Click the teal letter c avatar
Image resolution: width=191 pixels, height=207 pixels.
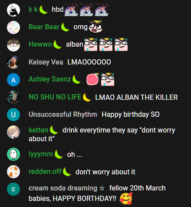pyautogui.click(x=13, y=189)
